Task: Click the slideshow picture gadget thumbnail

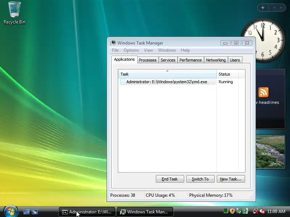Action: 270,152
